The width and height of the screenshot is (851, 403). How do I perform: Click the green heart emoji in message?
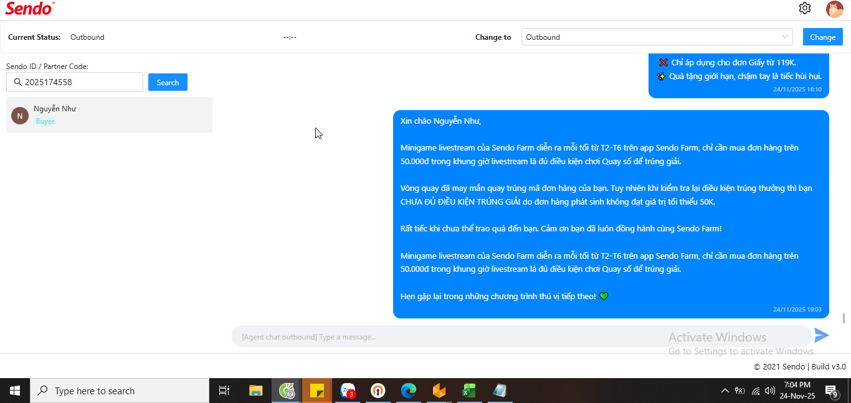click(x=604, y=296)
